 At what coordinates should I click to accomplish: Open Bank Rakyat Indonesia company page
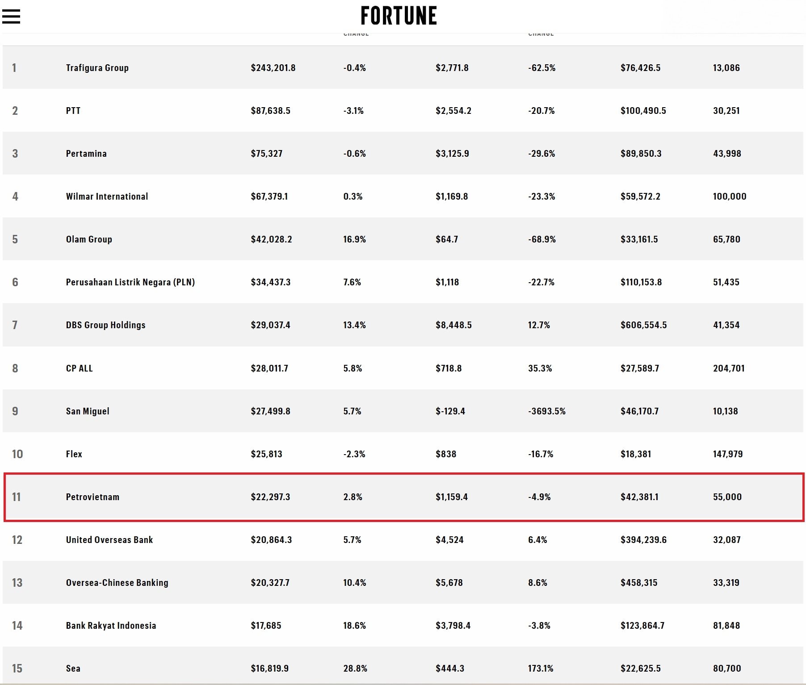click(111, 626)
